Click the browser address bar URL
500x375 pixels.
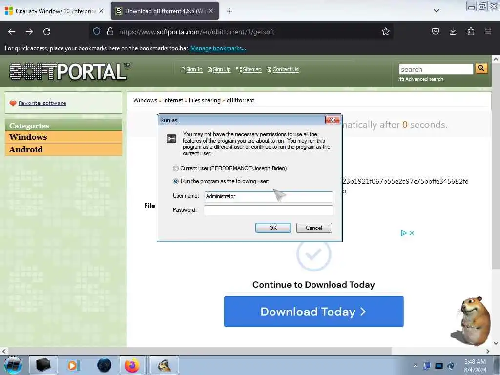point(196,32)
